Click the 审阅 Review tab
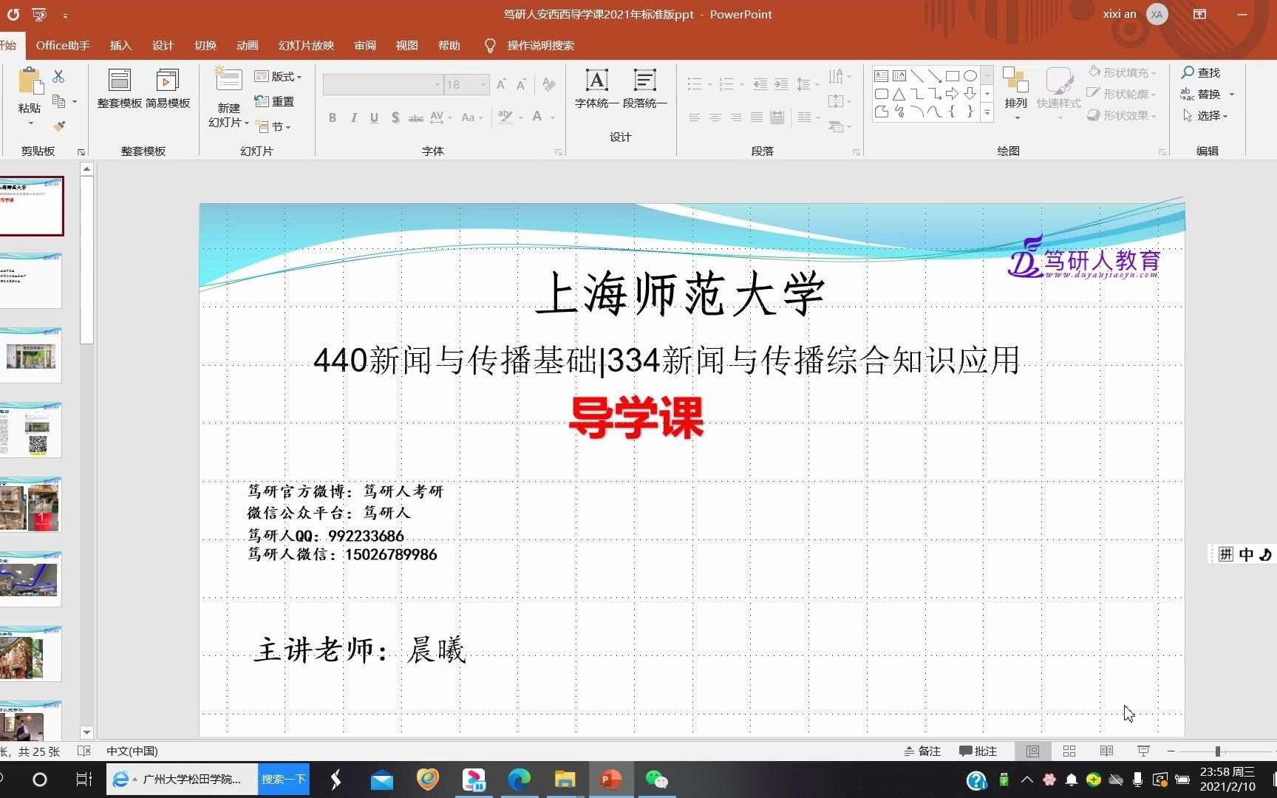This screenshot has width=1277, height=798. pyautogui.click(x=364, y=45)
